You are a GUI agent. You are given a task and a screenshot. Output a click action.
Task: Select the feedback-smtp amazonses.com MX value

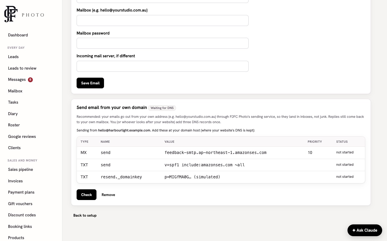(x=216, y=153)
